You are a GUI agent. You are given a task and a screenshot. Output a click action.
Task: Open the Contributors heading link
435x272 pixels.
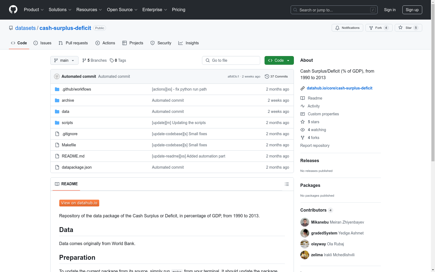[316, 210]
